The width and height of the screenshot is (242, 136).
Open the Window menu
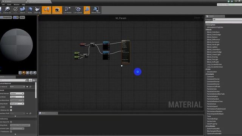tap(17, 5)
